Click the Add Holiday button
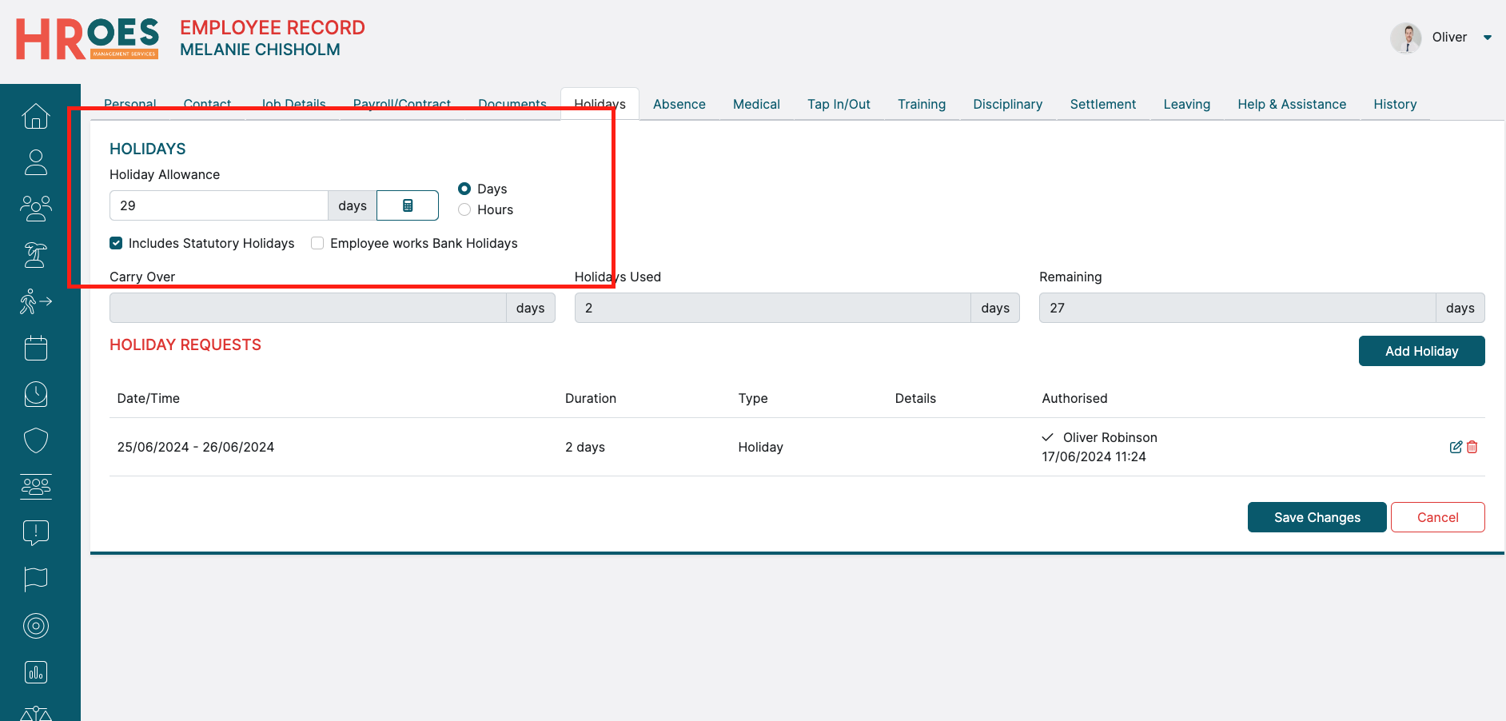 (1421, 351)
